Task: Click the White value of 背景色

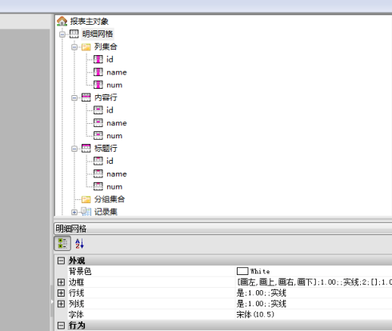Action: tap(260, 271)
